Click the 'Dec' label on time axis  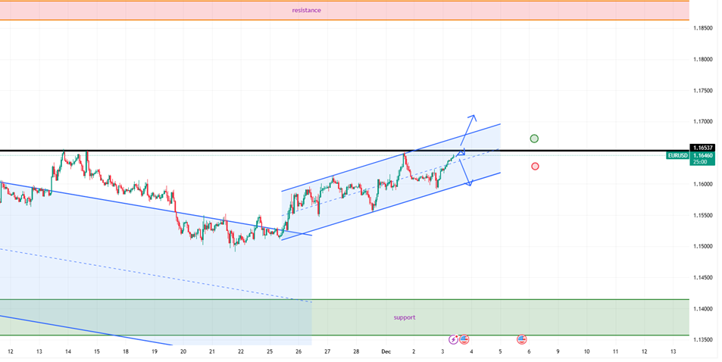click(386, 351)
